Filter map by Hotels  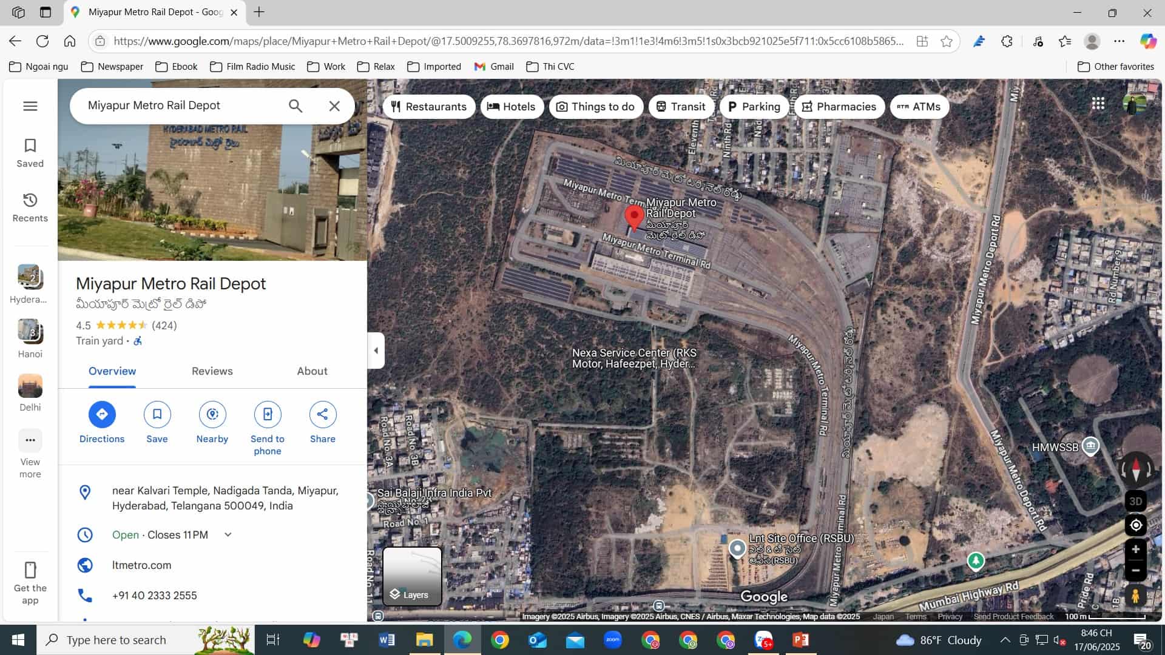(512, 107)
